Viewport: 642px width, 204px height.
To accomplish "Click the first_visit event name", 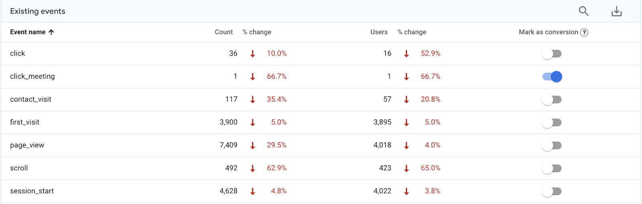I will (x=24, y=122).
